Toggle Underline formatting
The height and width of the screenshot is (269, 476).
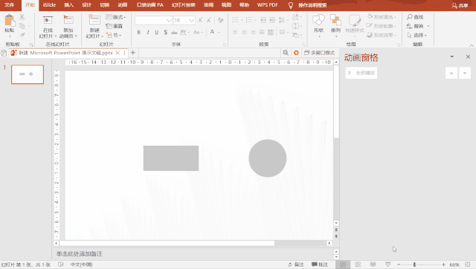(x=157, y=32)
